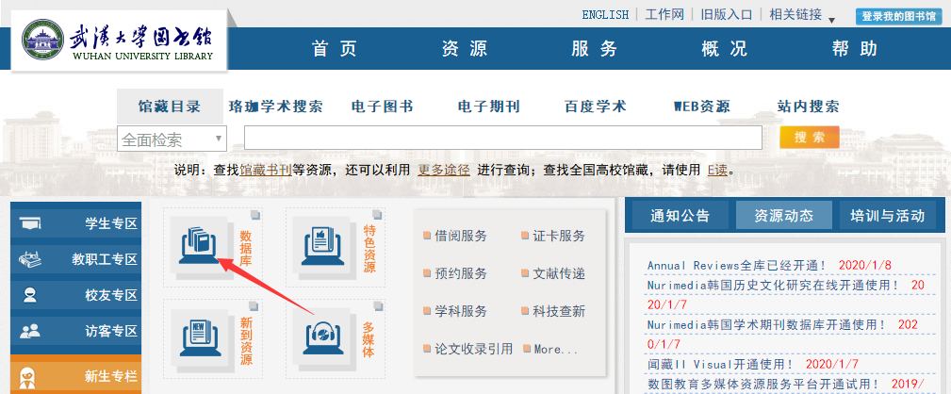
Task: Switch to the 电子期刊 search tab
Action: pos(488,107)
